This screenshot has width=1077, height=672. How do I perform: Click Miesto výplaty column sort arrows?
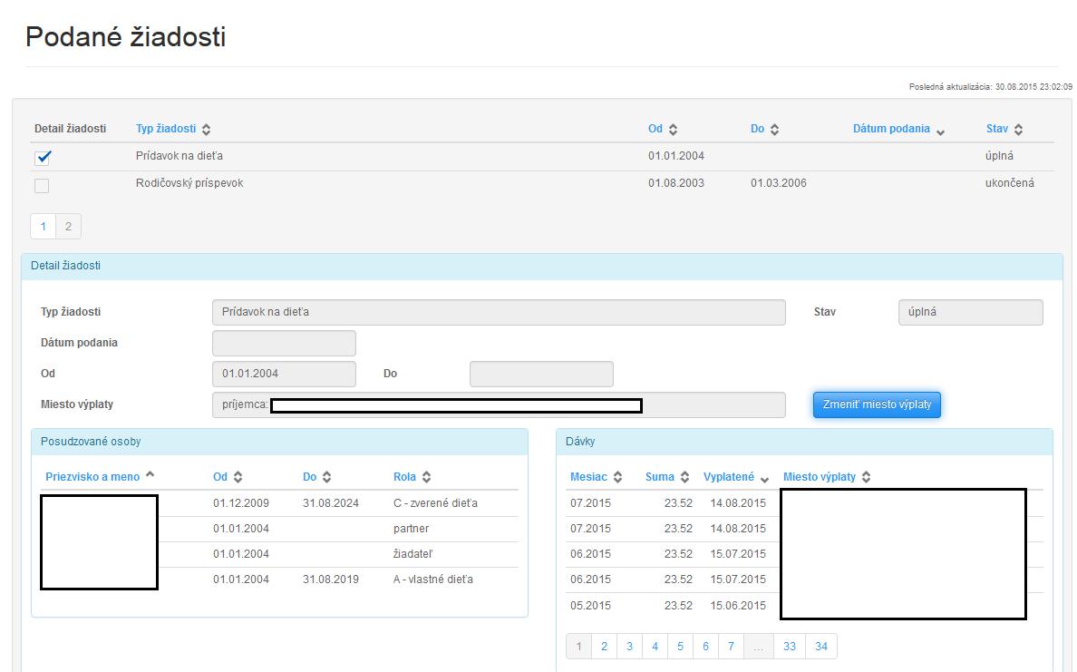pos(866,477)
